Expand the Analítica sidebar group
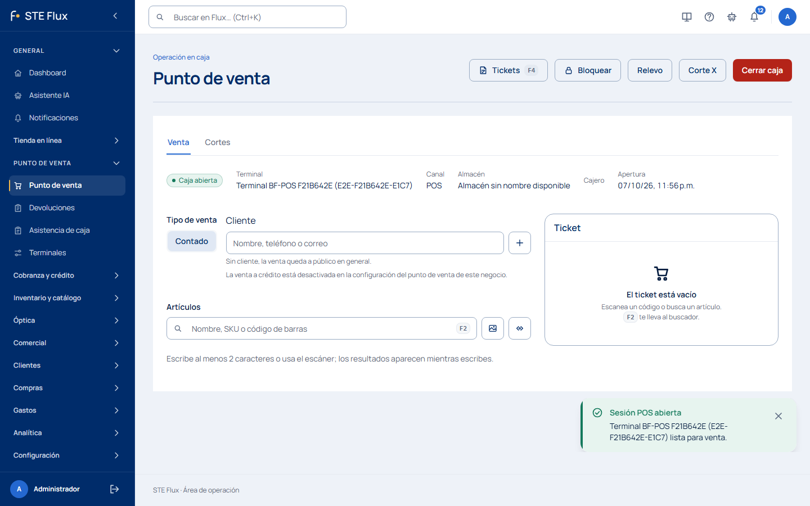The width and height of the screenshot is (810, 506). click(x=67, y=433)
